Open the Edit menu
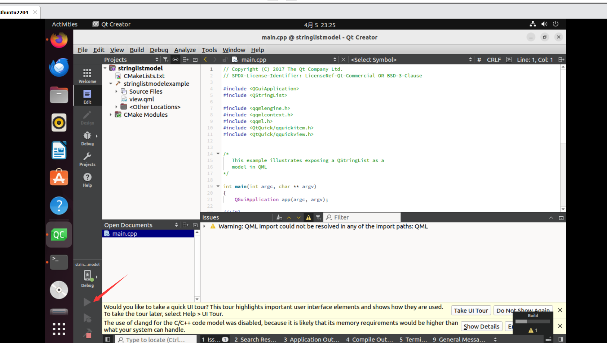 (x=99, y=50)
